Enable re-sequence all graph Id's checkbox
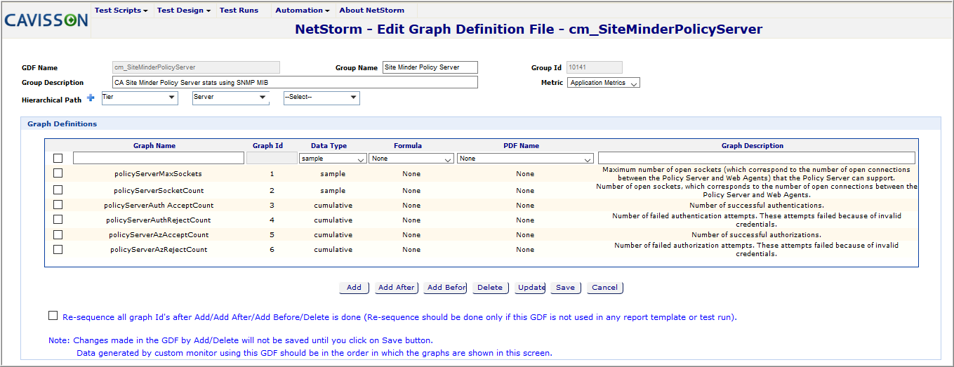This screenshot has height=367, width=954. tap(53, 316)
